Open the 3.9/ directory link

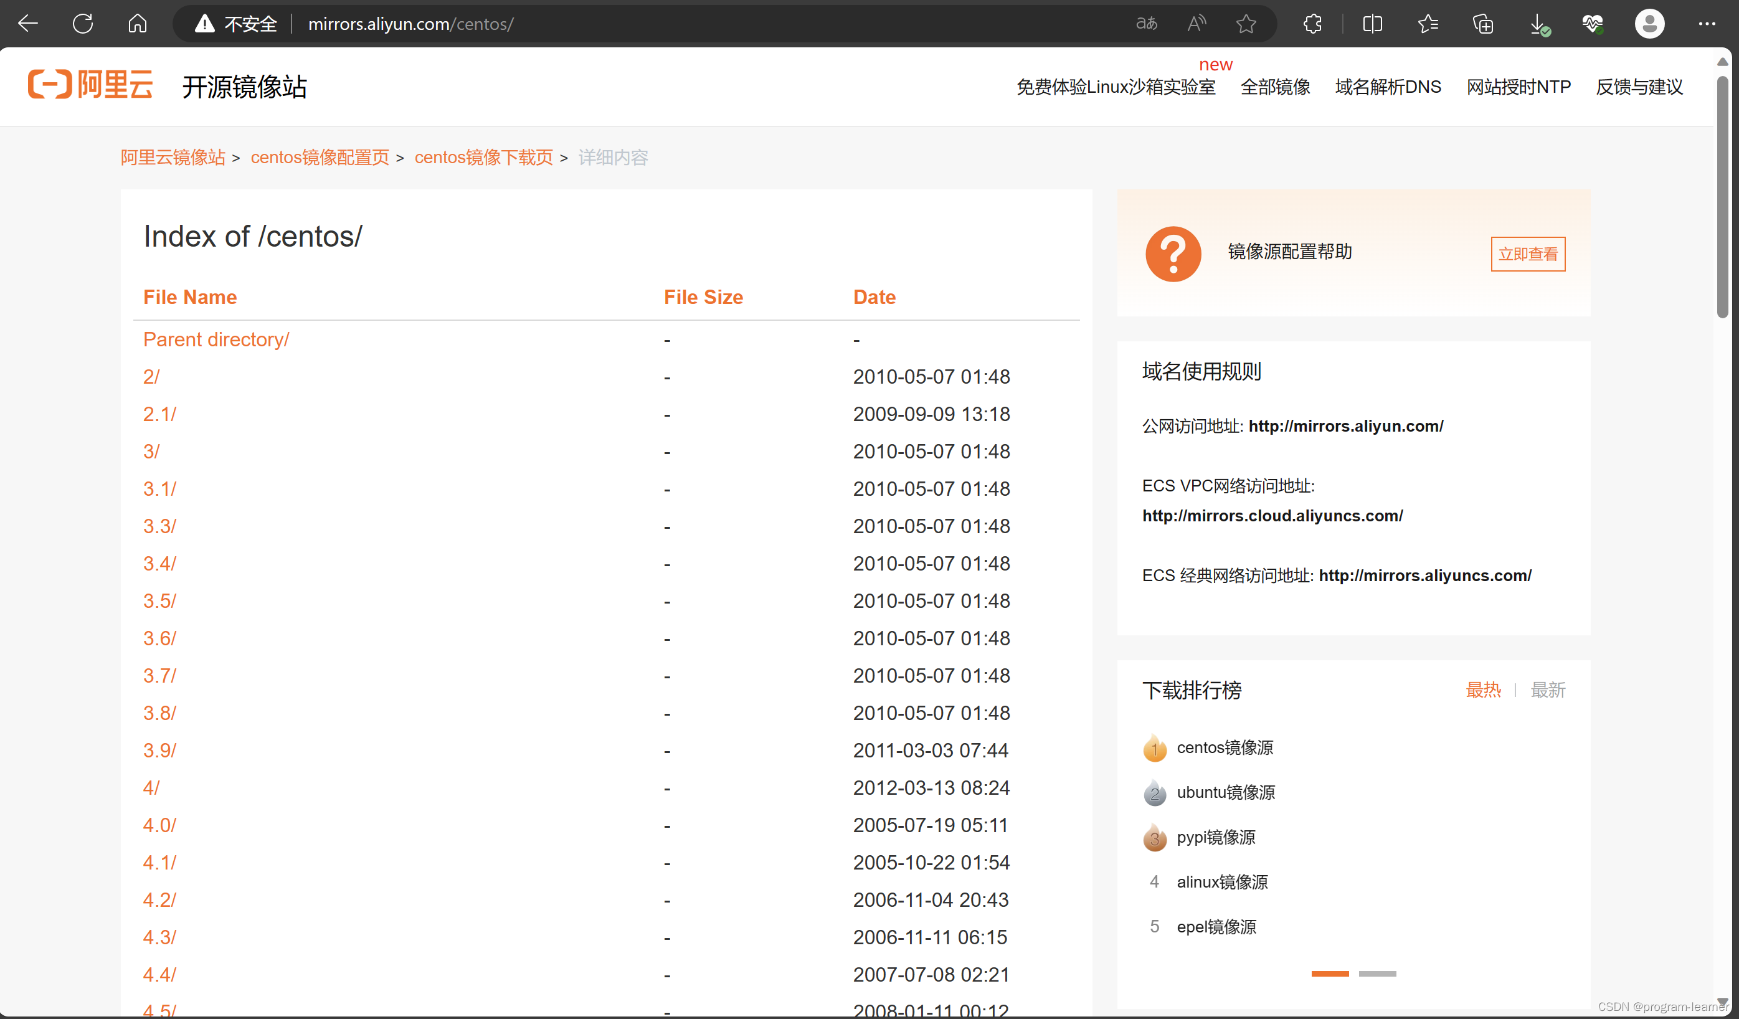click(x=159, y=750)
